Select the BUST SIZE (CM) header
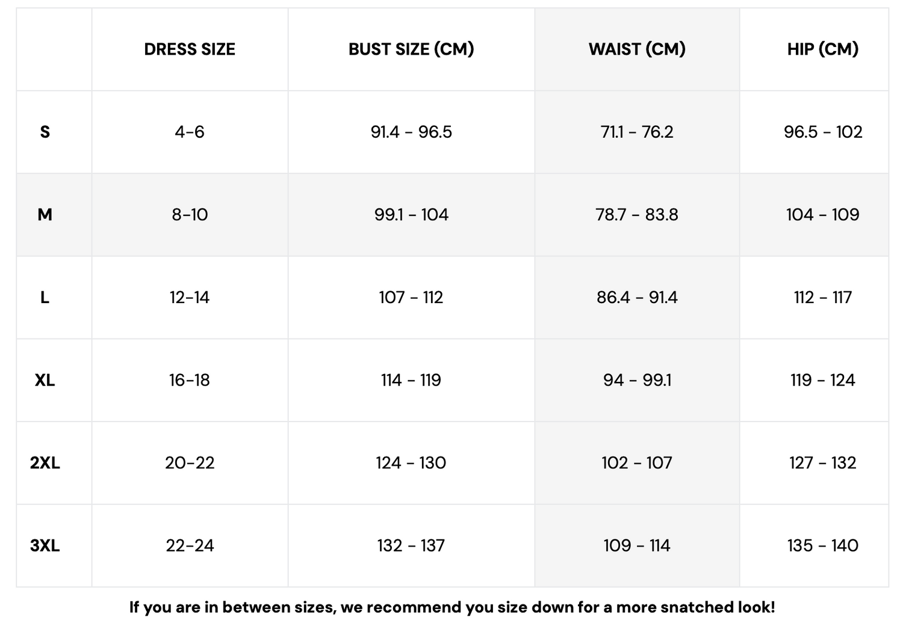This screenshot has width=903, height=638. coord(411,49)
